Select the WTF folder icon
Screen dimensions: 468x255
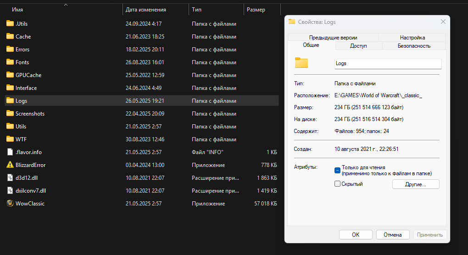[10, 139]
